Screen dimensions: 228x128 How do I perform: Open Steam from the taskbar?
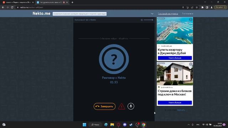click(131, 125)
